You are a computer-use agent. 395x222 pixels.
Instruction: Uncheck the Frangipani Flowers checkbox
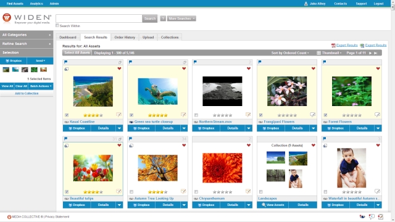260,115
